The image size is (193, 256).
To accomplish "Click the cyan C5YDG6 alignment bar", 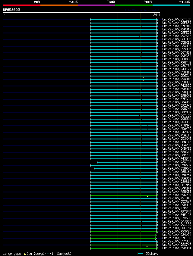I will pyautogui.click(x=124, y=242).
